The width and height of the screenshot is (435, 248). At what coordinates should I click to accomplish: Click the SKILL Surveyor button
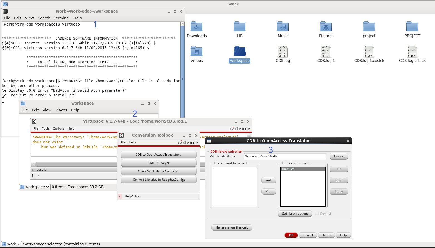[158, 163]
